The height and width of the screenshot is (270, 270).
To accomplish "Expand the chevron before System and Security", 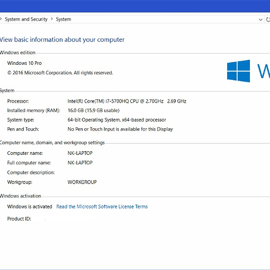I will 1,19.
